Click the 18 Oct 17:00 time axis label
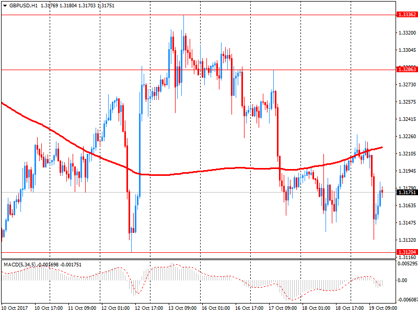The height and width of the screenshot is (314, 418). point(350,308)
